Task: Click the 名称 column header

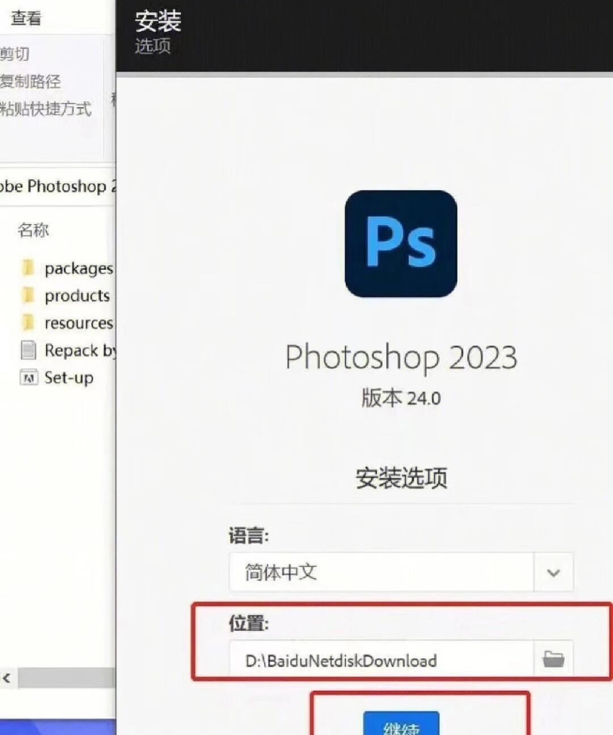Action: (32, 230)
